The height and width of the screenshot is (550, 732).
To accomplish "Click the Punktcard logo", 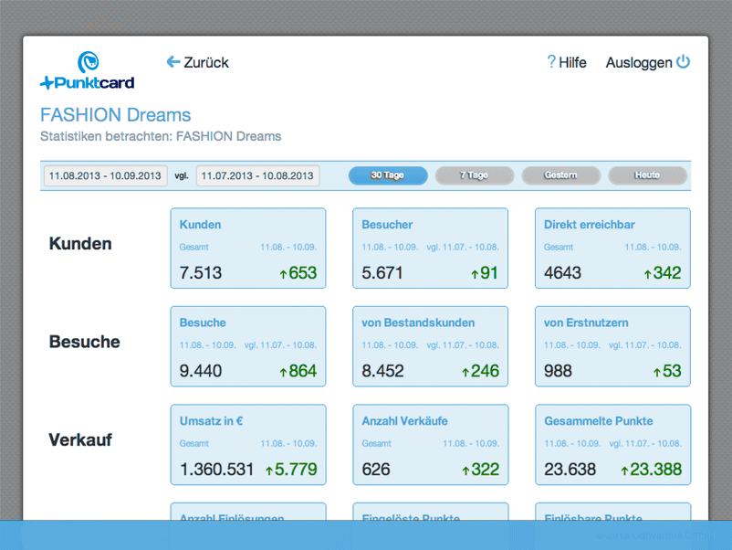I will (x=88, y=70).
